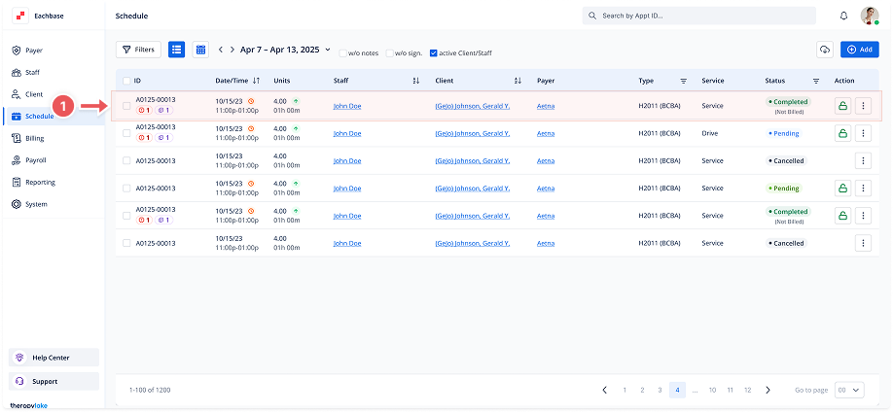Uncheck the active Client/Staff checkbox
The width and height of the screenshot is (893, 413).
point(433,52)
